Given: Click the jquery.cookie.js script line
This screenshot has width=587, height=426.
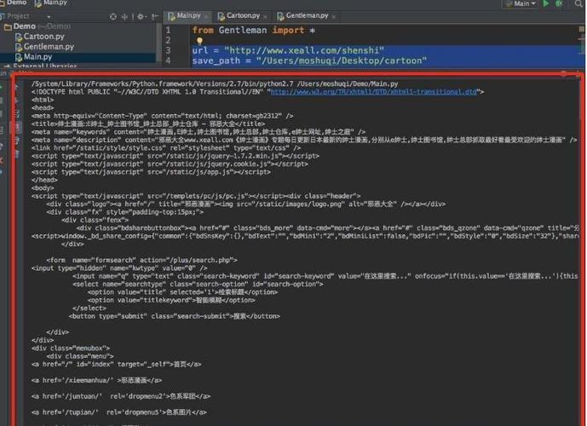Looking at the screenshot, I should click(x=170, y=164).
